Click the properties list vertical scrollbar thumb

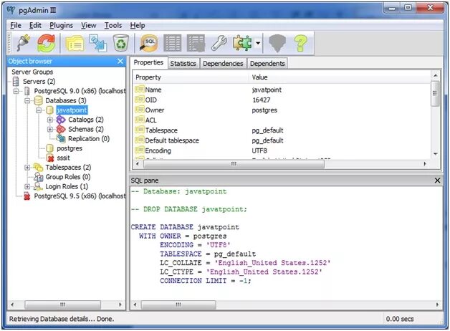[435, 93]
